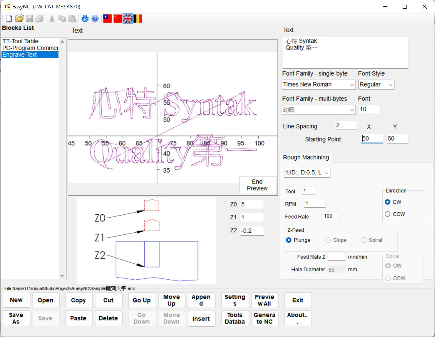The image size is (435, 337).
Task: Click the Open folder toolbar icon
Action: coord(19,19)
